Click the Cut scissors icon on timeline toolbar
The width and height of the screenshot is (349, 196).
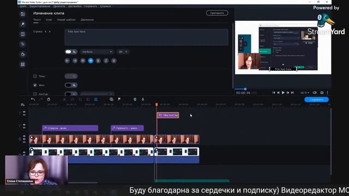64,99
